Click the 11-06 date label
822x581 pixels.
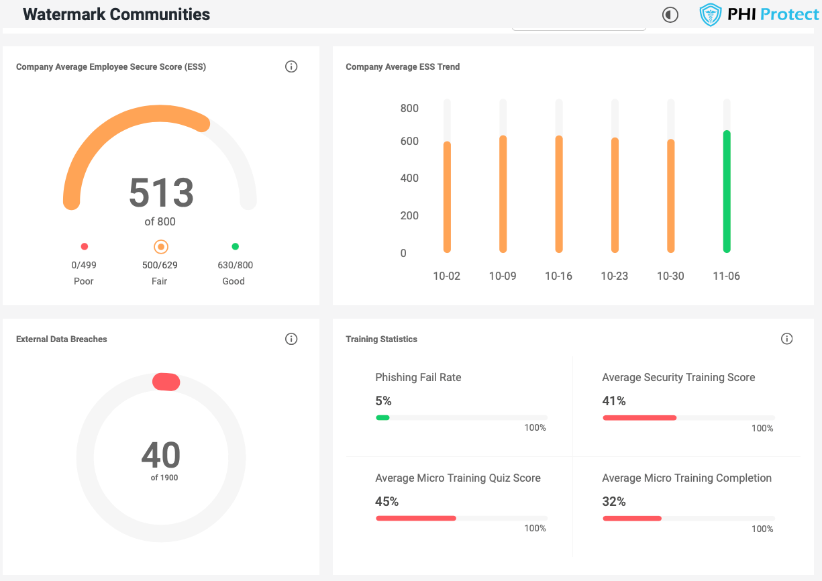[727, 276]
